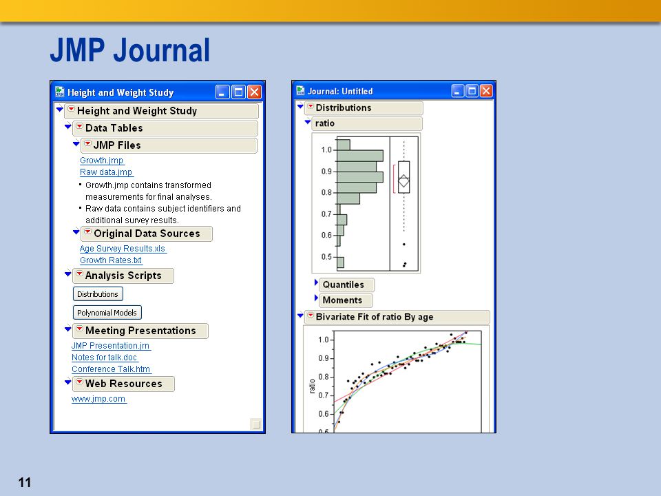
Task: Open red triangle menu for Original Data Sources
Action: pos(87,232)
